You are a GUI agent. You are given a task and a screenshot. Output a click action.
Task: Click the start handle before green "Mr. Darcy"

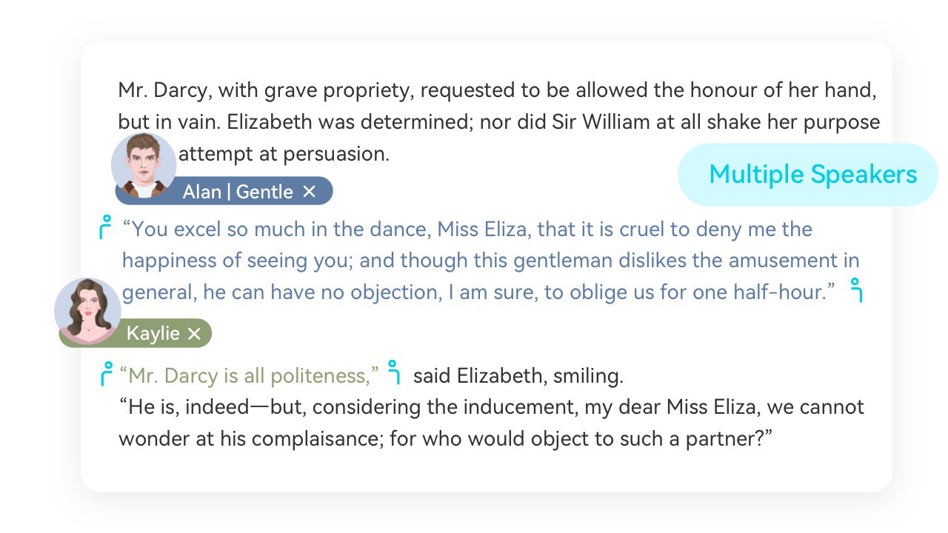click(106, 373)
